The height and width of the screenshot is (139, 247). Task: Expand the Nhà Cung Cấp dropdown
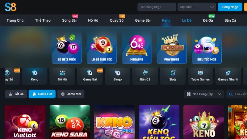click(x=204, y=94)
